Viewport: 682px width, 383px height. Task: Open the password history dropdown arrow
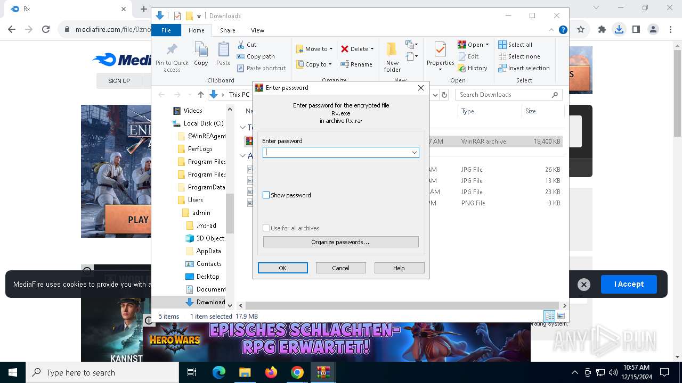[x=414, y=153]
